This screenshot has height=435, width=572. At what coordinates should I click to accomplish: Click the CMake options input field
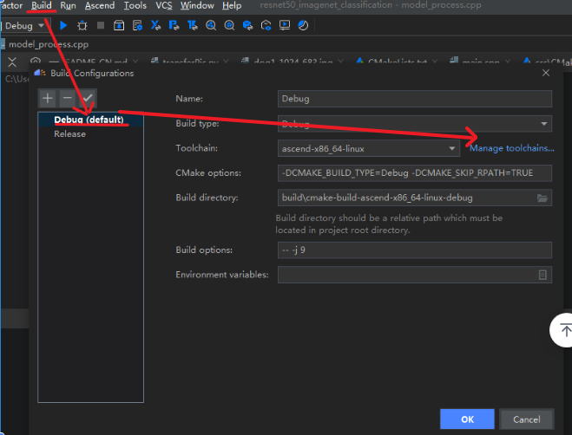click(415, 173)
